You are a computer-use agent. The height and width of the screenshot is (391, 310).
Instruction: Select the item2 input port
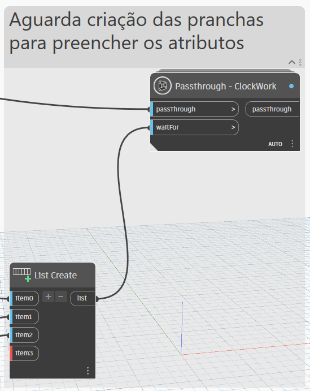click(24, 335)
